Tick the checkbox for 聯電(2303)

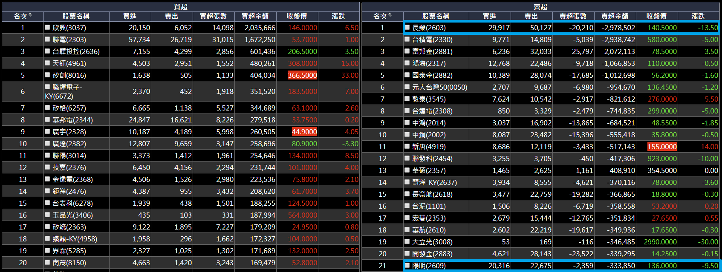pos(47,39)
